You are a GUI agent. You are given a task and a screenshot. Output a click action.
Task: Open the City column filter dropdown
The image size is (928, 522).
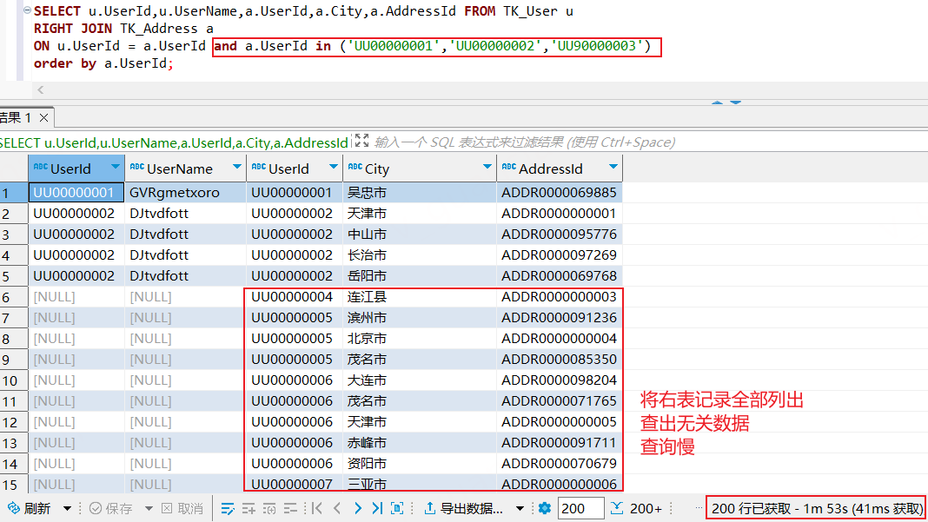pyautogui.click(x=487, y=167)
